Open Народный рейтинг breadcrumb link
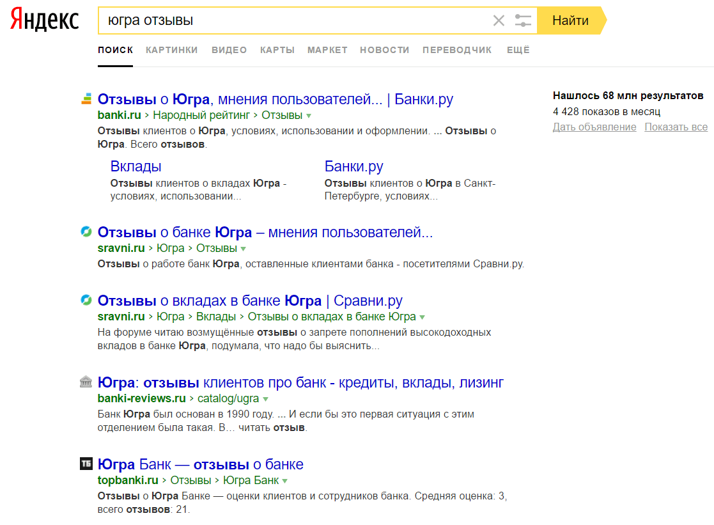The width and height of the screenshot is (714, 525). pyautogui.click(x=201, y=115)
